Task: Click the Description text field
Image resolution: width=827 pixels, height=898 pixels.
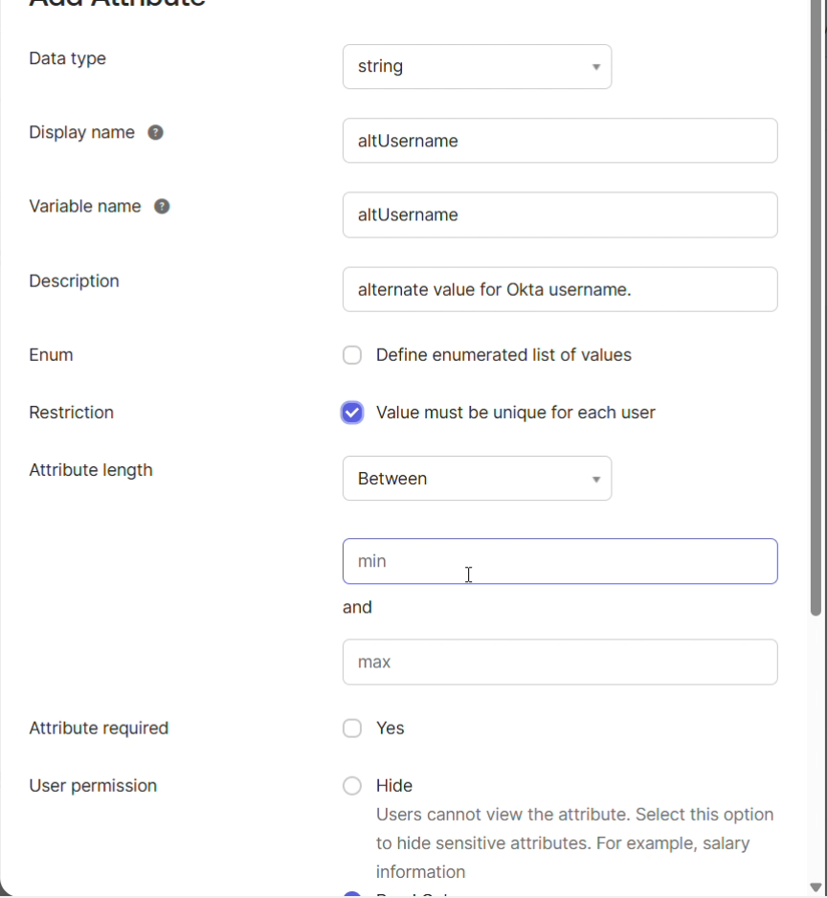Action: 560,289
